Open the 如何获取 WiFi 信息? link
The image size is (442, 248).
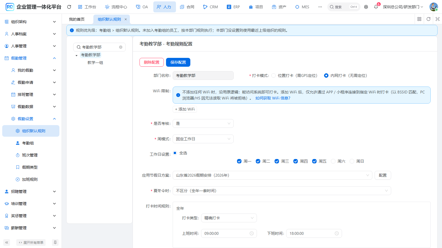click(273, 98)
